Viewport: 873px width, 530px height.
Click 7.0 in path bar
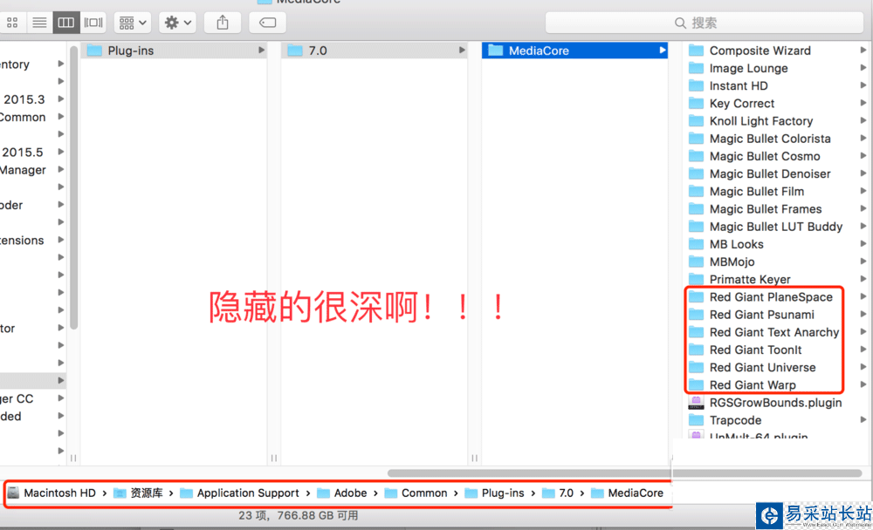pos(558,493)
